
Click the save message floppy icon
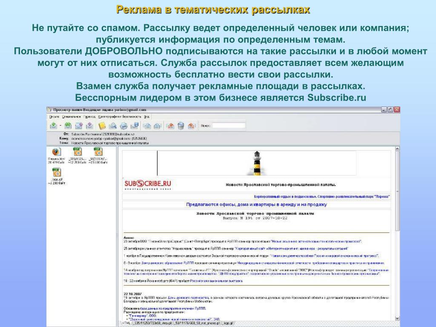[x=135, y=126]
